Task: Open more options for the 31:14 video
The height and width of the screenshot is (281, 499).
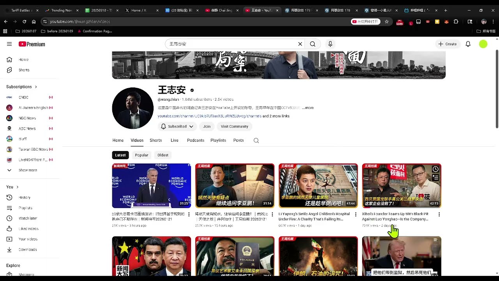Action: 273,214
